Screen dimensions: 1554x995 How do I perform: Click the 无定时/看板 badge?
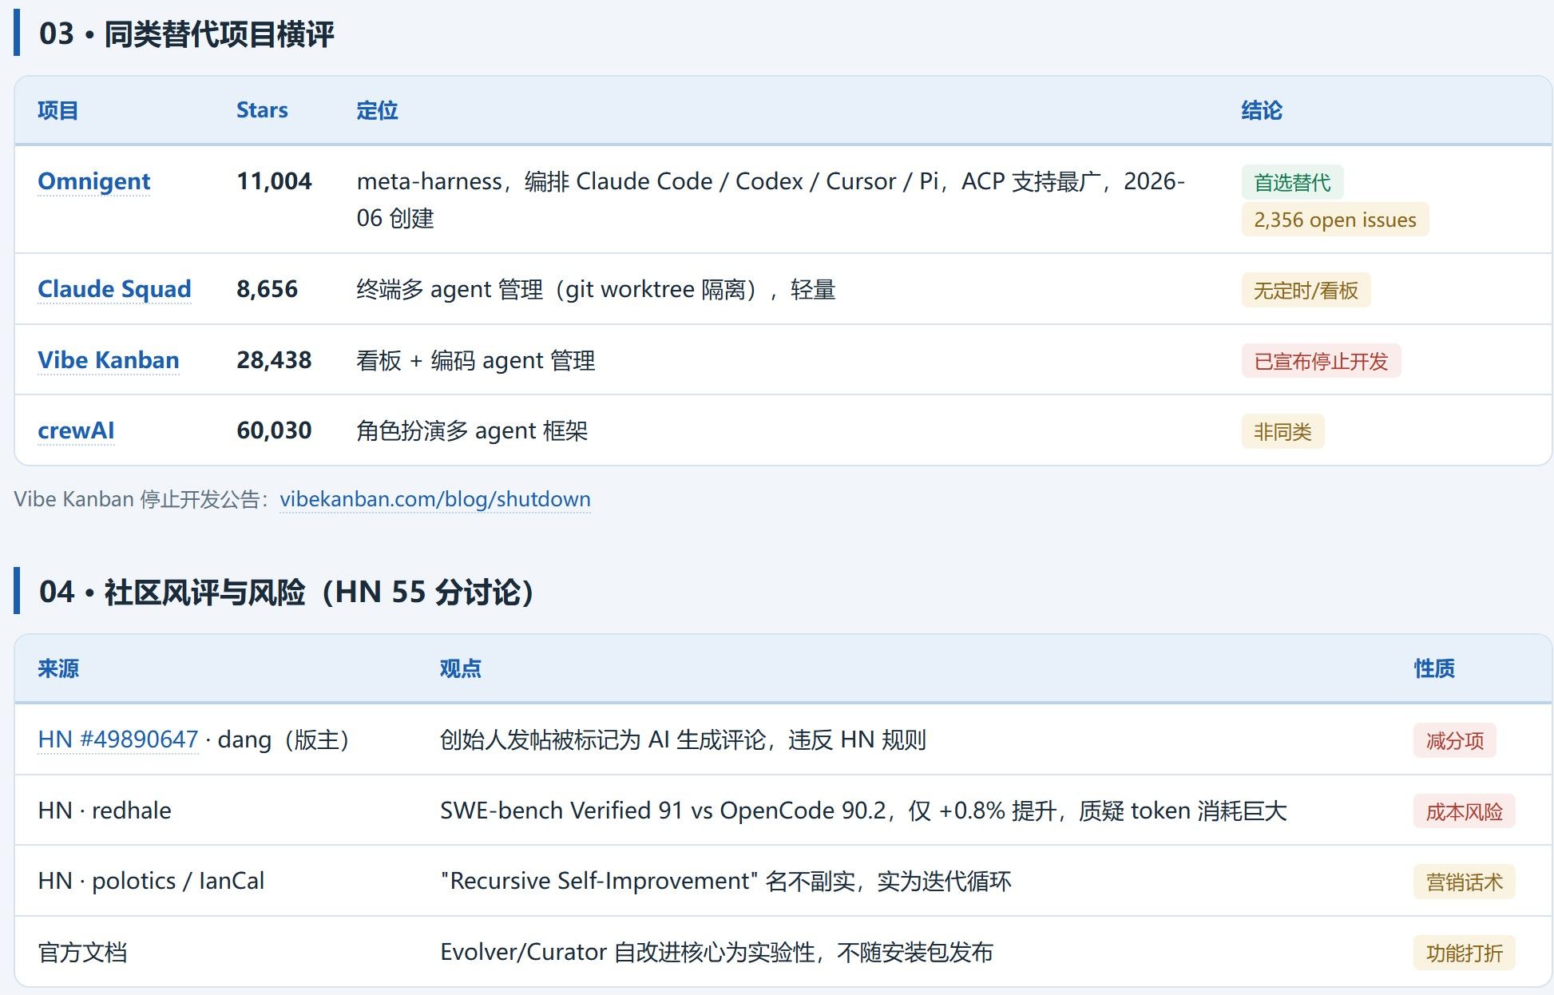1306,290
